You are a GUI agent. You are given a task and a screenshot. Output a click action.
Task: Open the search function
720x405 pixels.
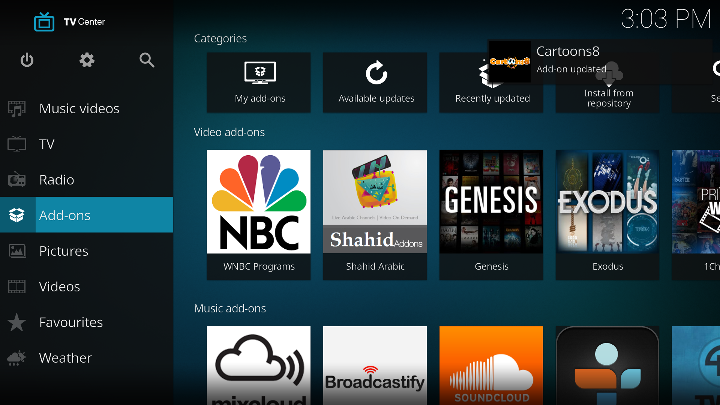[x=147, y=60]
